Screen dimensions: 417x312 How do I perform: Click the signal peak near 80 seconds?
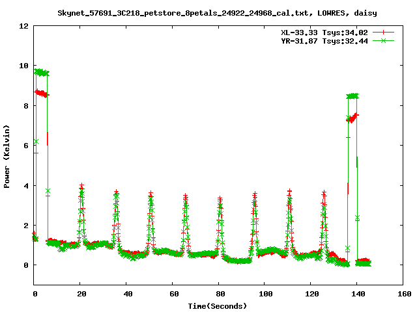point(220,200)
